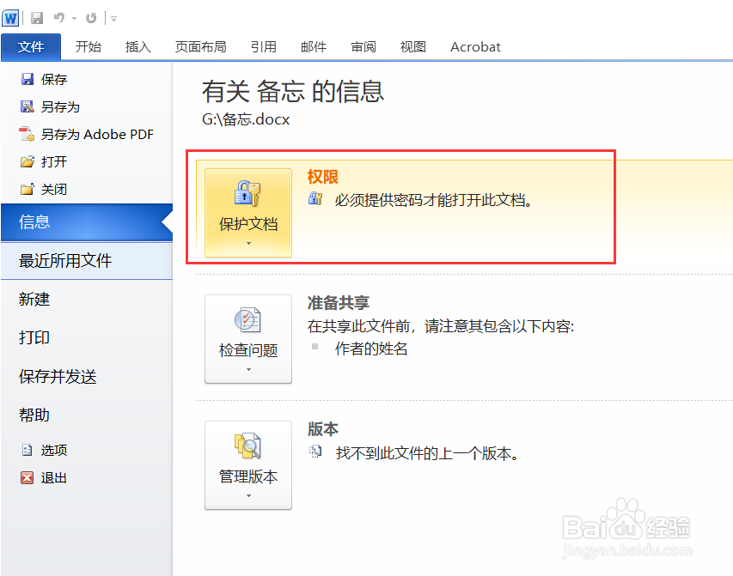Viewport: 733px width, 576px height.
Task: Click the 版本 heading
Action: 323,429
